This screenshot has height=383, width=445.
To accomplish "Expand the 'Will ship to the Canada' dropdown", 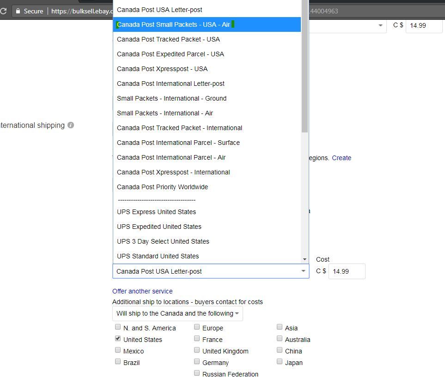I will pos(177,313).
